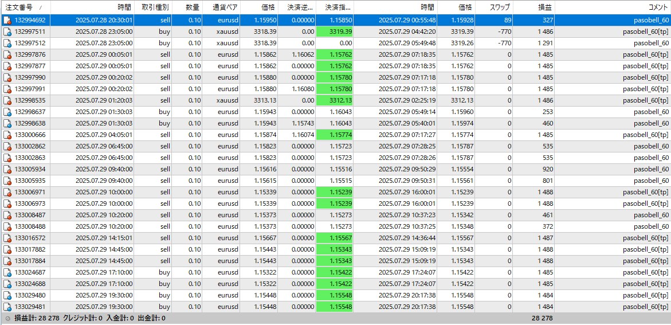This screenshot has width=671, height=325.
Task: Click the profit value 920
Action: coord(547,169)
